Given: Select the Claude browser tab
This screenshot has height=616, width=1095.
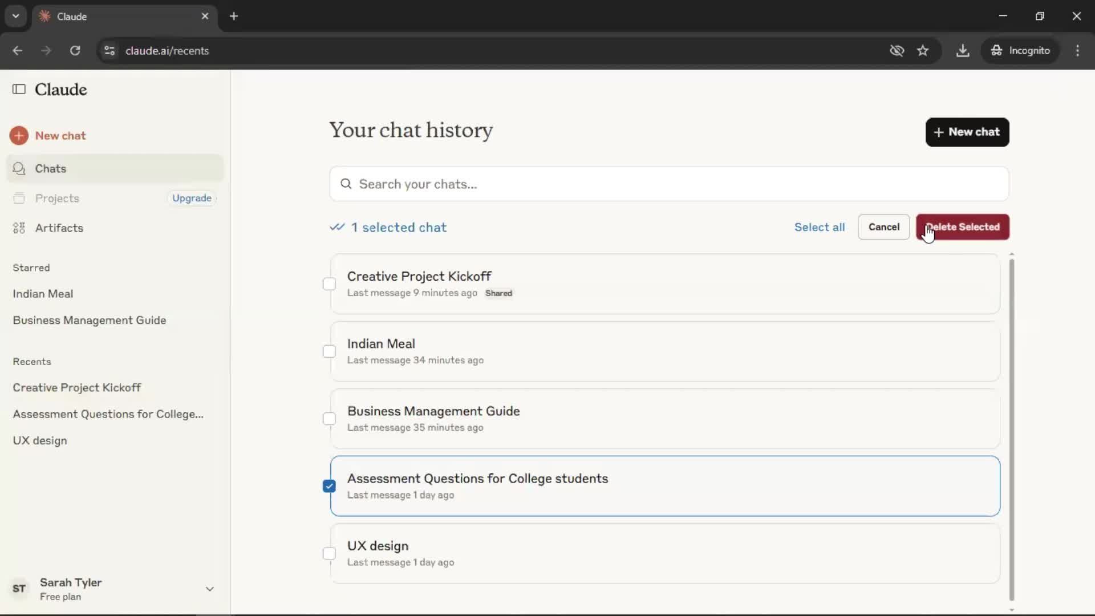Looking at the screenshot, I should click(124, 16).
